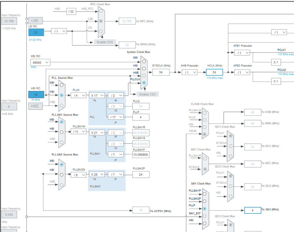
Task: Expand the MSI RC 48000 frequency dropdown
Action: point(40,62)
